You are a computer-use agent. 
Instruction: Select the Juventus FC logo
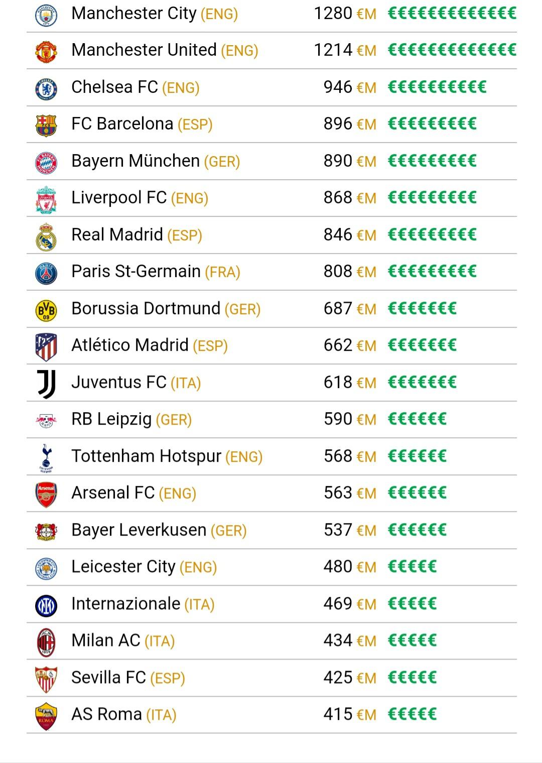coord(46,385)
